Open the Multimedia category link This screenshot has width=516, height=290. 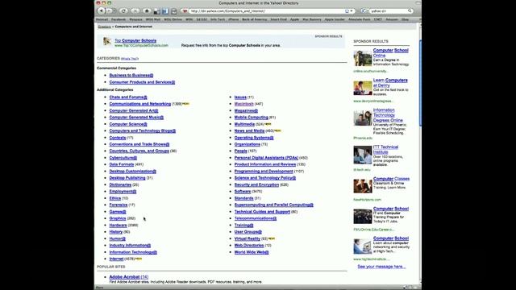[244, 124]
